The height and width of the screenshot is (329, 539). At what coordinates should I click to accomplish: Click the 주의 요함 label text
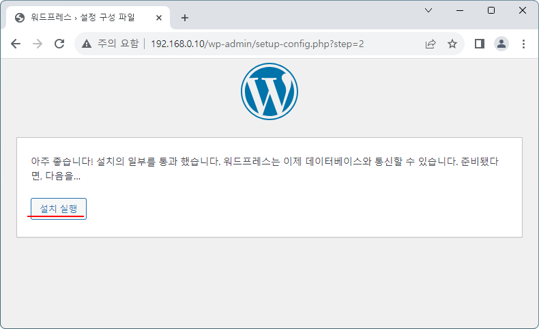[x=118, y=44]
